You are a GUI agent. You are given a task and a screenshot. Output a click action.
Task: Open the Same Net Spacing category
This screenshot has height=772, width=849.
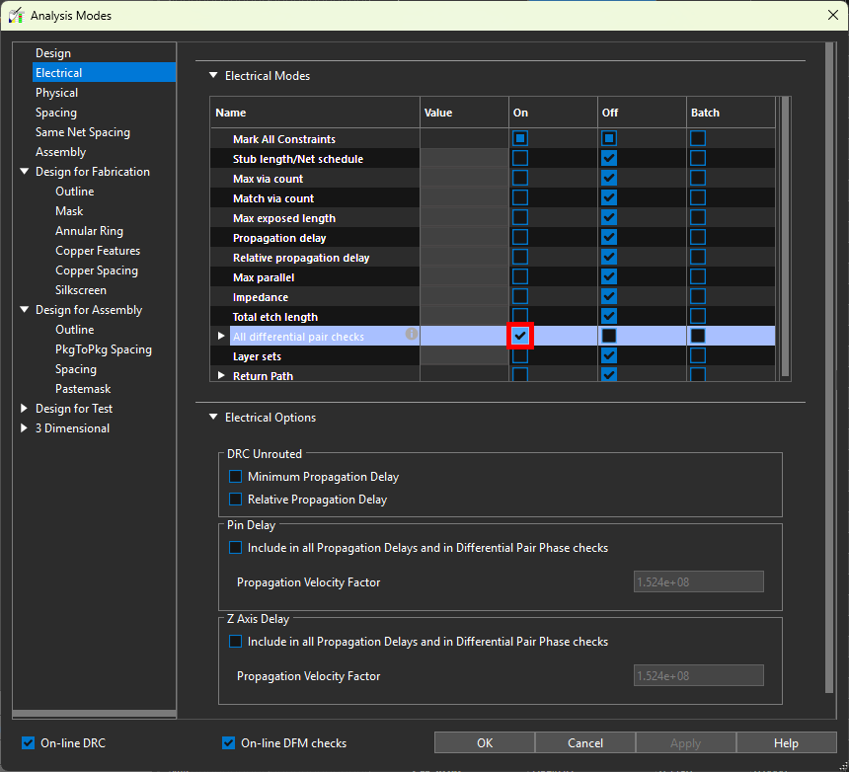[83, 132]
